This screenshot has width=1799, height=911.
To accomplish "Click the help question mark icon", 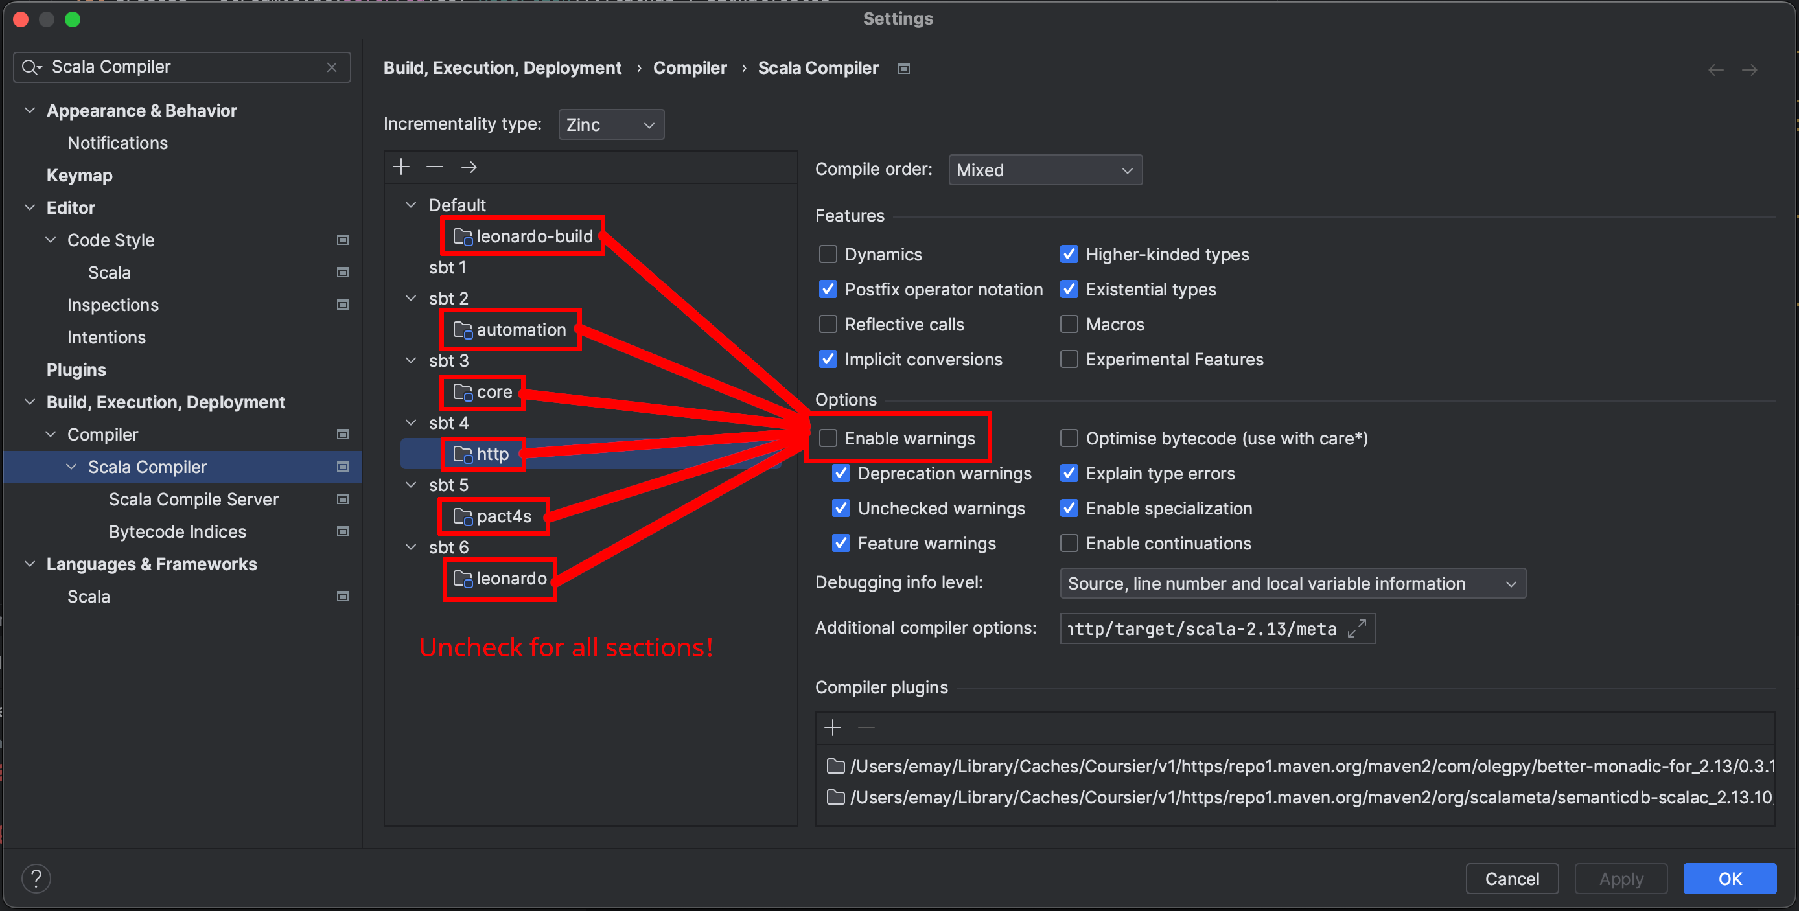I will coord(36,878).
